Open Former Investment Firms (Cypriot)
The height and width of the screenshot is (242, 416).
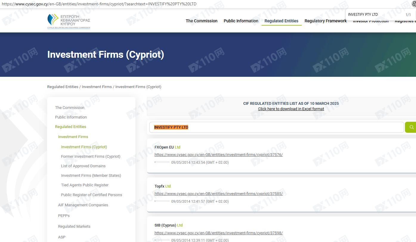[91, 157]
